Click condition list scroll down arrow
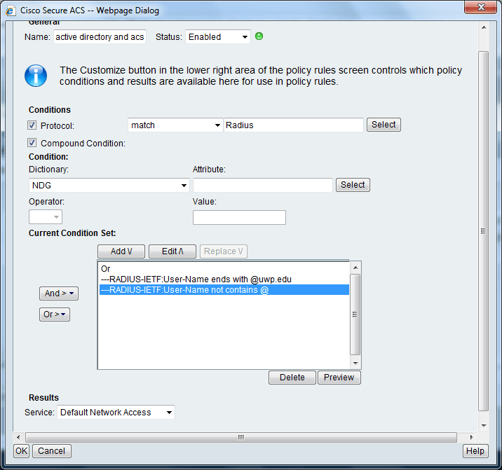The width and height of the screenshot is (502, 470). tap(355, 363)
